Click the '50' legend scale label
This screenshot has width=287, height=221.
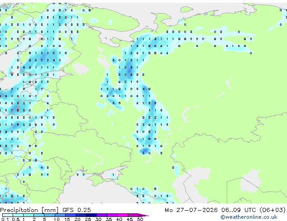tap(140, 219)
